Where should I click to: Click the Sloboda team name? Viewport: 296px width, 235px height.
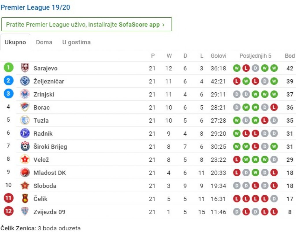pos(45,186)
